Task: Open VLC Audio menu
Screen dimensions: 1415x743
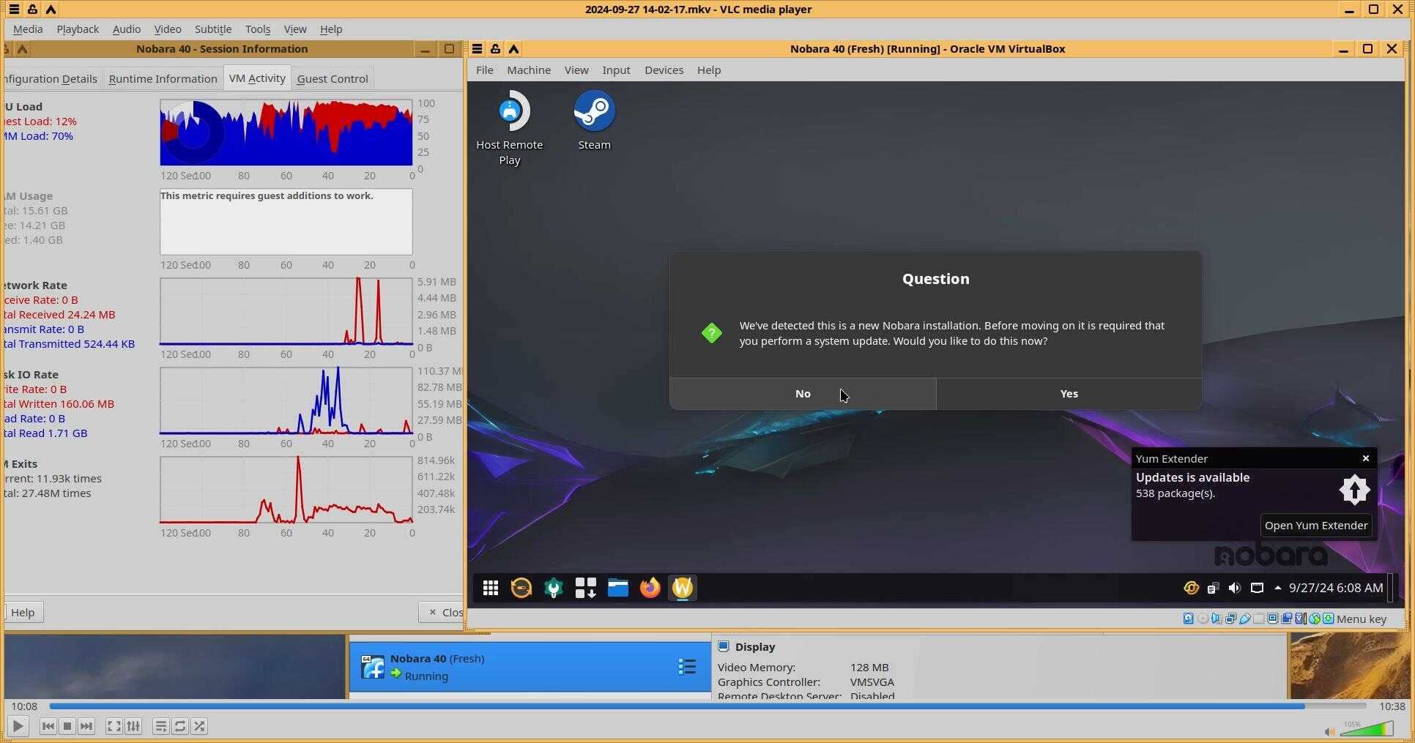Action: coord(127,29)
